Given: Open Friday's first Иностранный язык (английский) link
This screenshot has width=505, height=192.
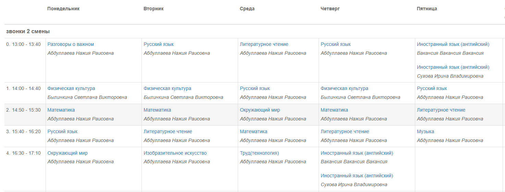Looking at the screenshot, I should point(453,44).
